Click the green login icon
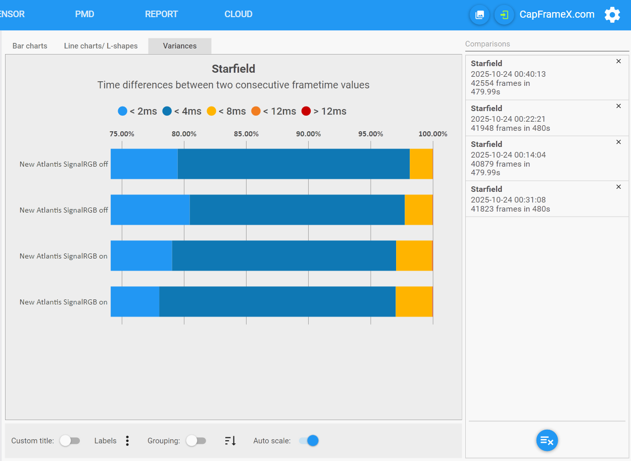The width and height of the screenshot is (631, 461). pyautogui.click(x=504, y=15)
